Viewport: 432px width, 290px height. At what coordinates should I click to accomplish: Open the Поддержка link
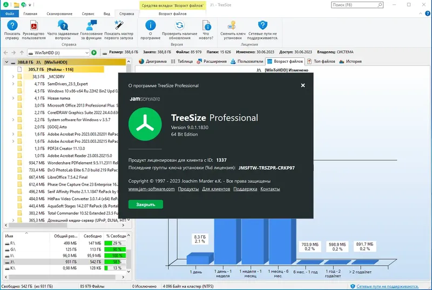[245, 189]
